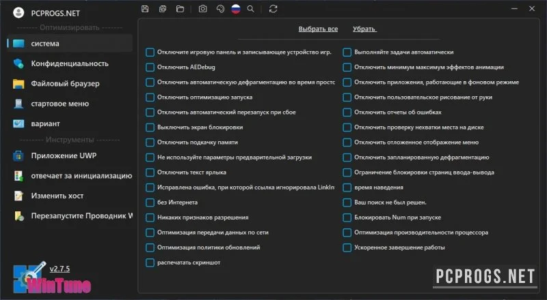547x300 pixels.
Task: Select 'Перезапустите Проводник' tool
Action: click(70, 215)
